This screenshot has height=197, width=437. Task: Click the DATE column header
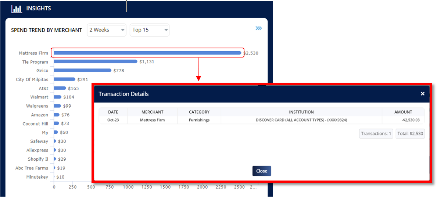point(113,112)
